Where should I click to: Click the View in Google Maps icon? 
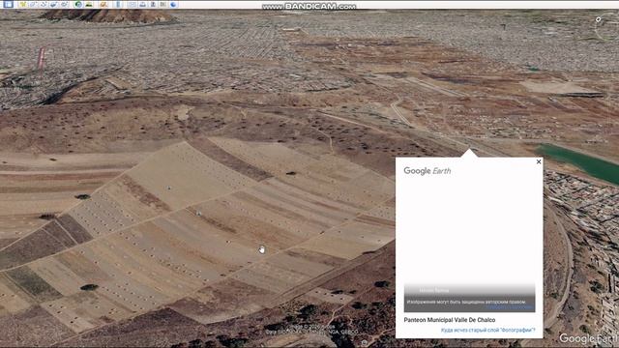pos(163,4)
